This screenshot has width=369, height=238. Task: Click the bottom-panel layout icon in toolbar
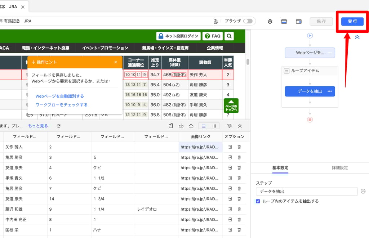click(284, 22)
